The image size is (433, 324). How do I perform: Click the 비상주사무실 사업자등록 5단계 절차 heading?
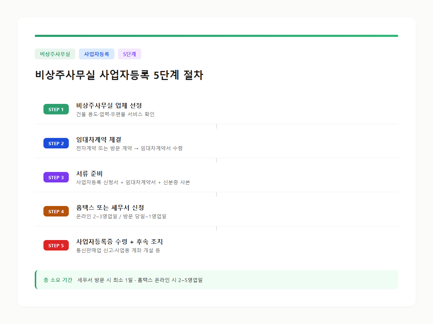[119, 75]
